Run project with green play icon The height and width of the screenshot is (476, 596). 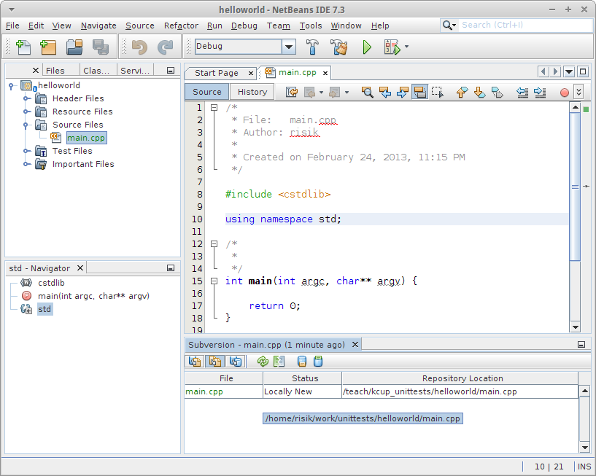tap(367, 47)
